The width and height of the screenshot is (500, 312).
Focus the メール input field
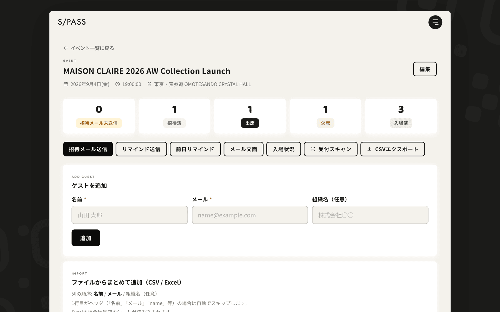click(250, 215)
